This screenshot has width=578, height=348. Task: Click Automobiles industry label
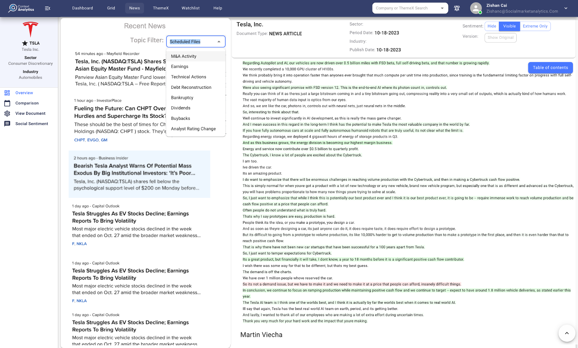[x=31, y=78]
